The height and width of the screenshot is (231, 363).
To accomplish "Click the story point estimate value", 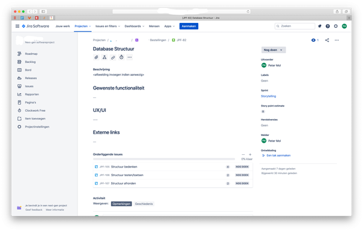I will [x=263, y=112].
